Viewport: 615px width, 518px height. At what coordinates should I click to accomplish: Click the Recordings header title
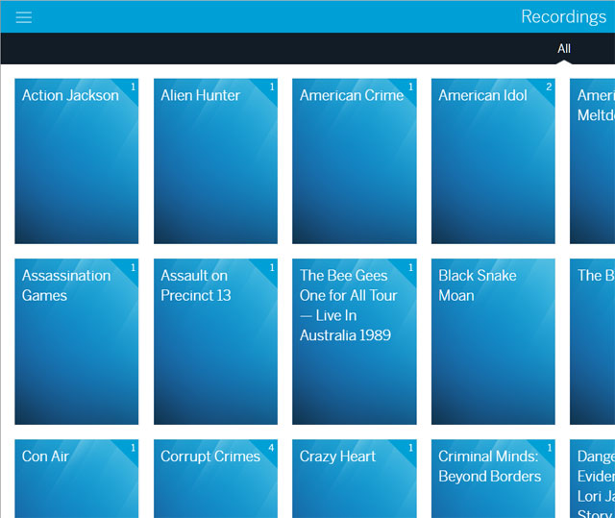pyautogui.click(x=564, y=17)
